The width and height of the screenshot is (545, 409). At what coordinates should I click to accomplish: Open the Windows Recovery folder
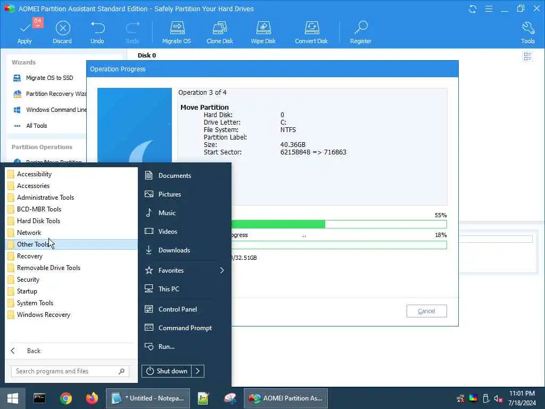point(72,315)
